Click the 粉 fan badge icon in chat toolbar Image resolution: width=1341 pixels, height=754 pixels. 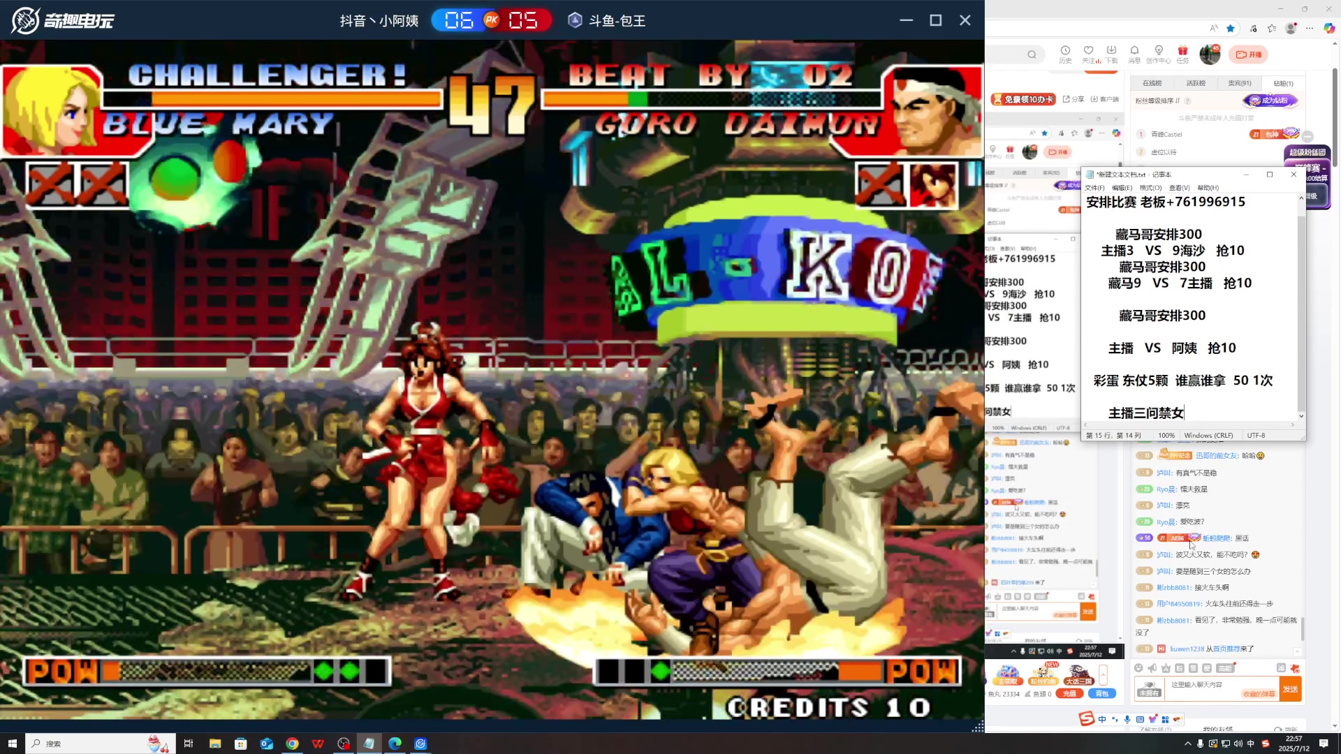(x=1180, y=668)
